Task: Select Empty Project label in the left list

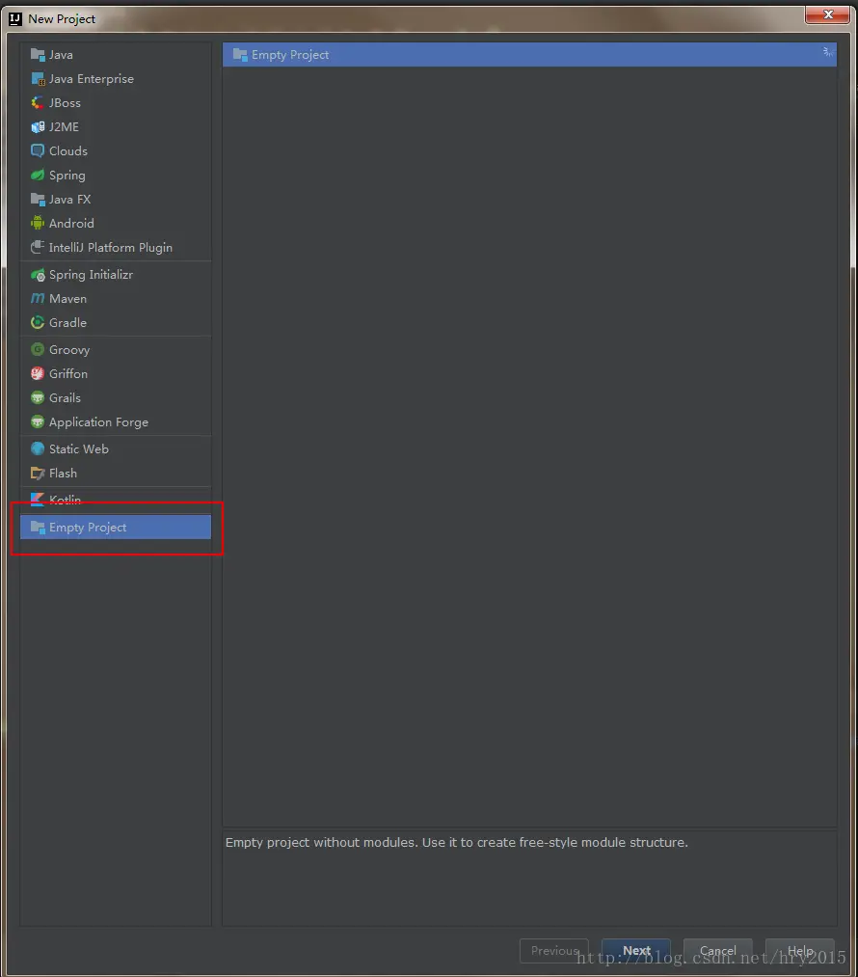Action: click(88, 528)
